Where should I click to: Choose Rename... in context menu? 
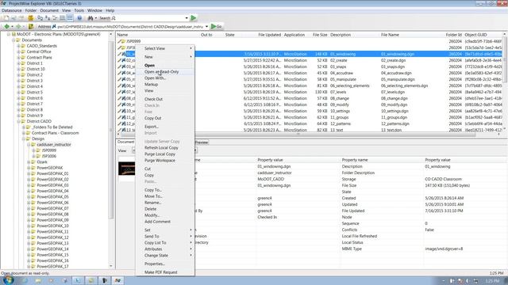tap(165, 203)
